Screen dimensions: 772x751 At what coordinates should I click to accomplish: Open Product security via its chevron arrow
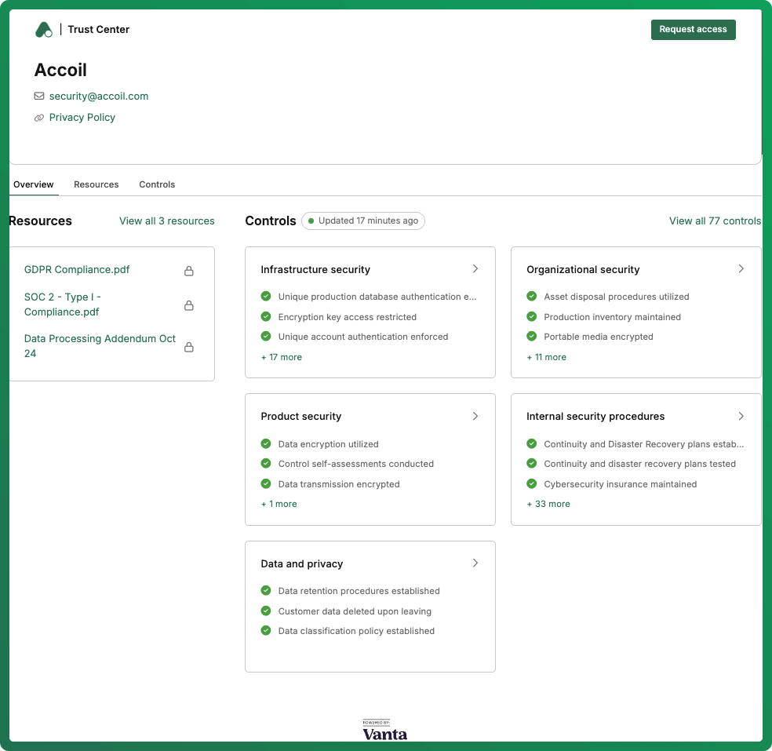pos(475,416)
